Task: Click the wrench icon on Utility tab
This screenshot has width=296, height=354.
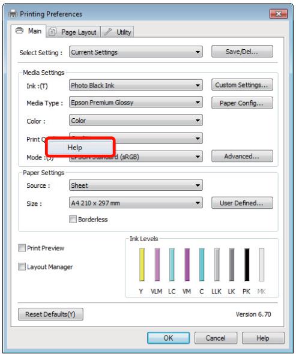Action: 108,32
